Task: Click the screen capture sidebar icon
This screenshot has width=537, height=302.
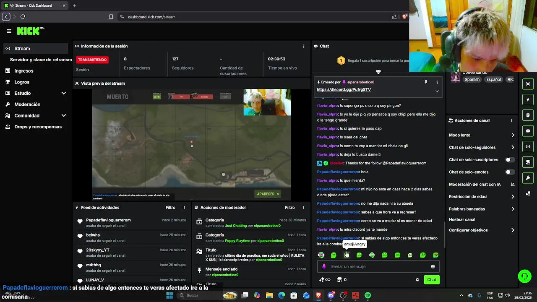Action: (x=528, y=84)
